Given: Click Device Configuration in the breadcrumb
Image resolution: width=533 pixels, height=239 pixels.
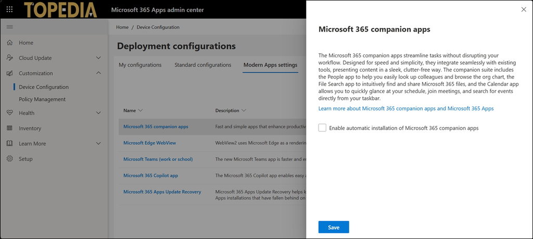Looking at the screenshot, I should (158, 27).
